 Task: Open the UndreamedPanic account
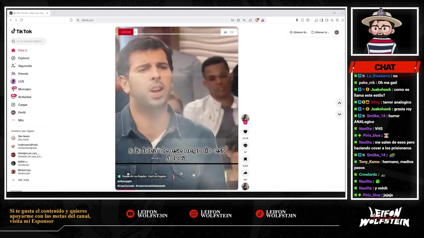25,146
